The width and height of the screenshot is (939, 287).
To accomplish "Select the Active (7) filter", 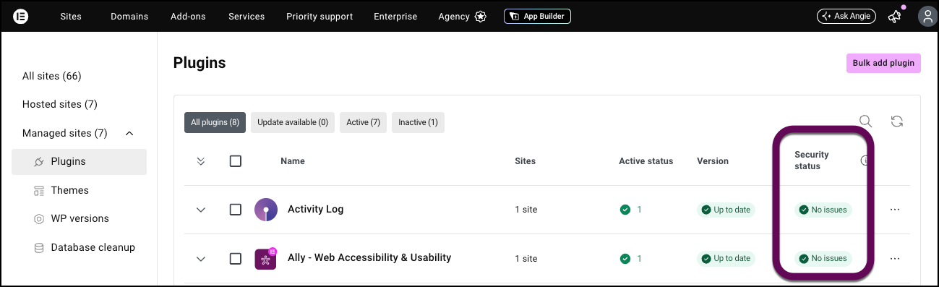I will [x=363, y=122].
